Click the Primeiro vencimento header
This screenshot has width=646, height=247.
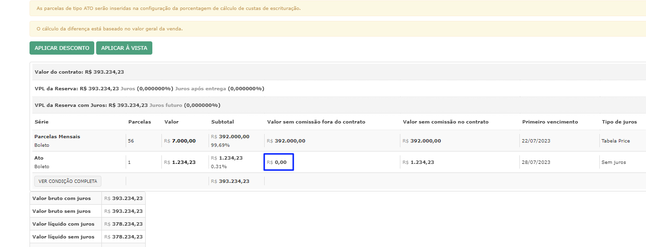point(550,122)
